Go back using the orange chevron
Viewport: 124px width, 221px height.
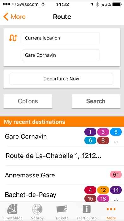(6, 17)
